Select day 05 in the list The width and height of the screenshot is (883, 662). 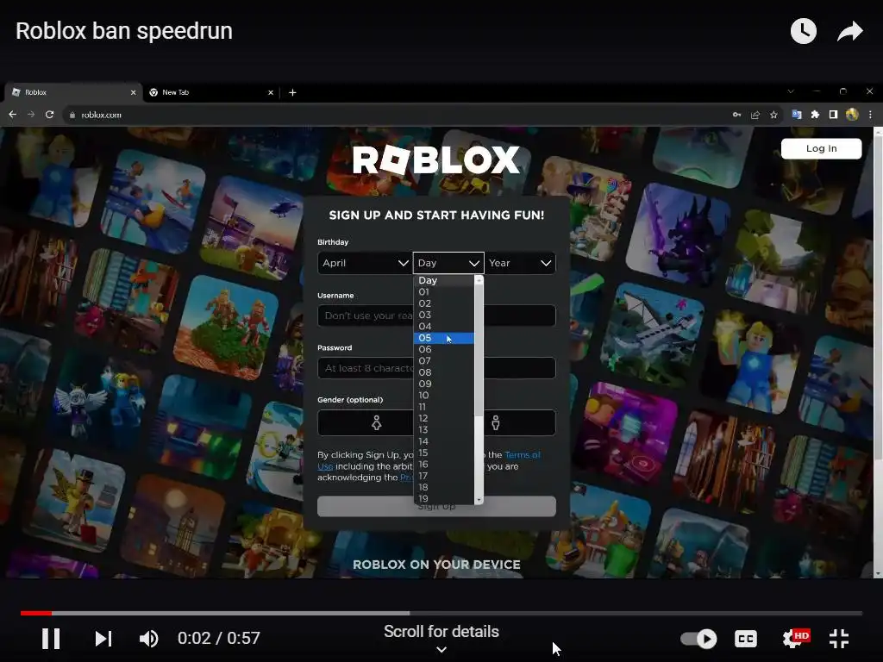444,338
